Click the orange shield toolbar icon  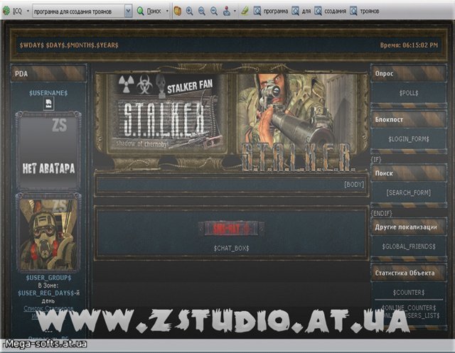pyautogui.click(x=177, y=11)
